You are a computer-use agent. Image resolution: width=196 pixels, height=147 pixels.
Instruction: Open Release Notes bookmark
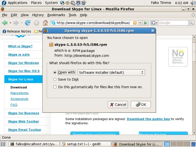[17, 31]
